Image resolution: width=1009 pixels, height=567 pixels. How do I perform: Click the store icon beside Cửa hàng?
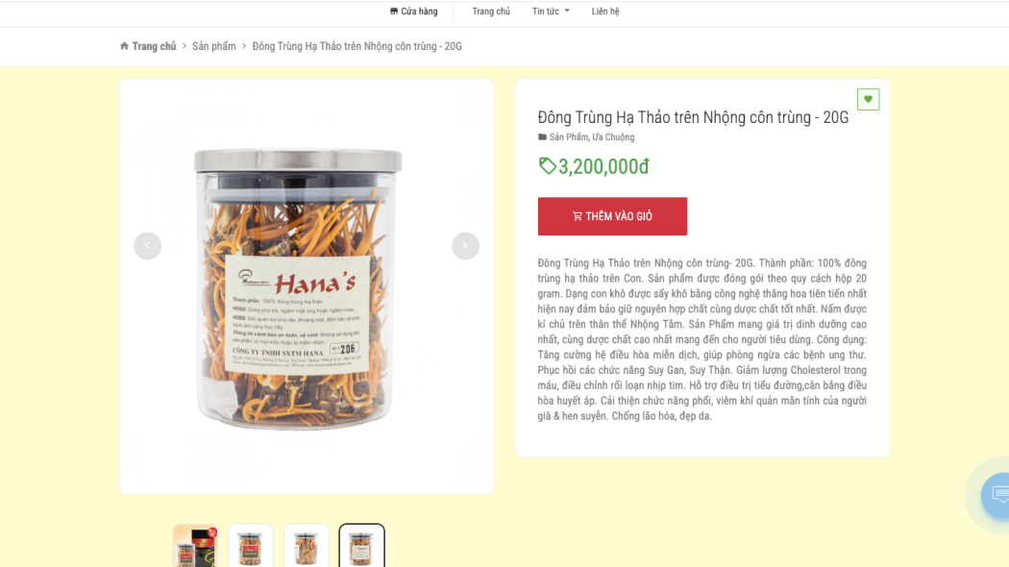point(394,11)
